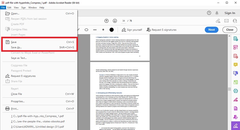Choose Properties... menu entry

point(39,101)
